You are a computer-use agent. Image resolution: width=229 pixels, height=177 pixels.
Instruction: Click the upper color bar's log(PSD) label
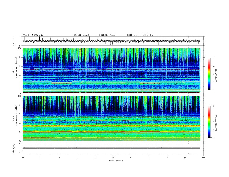217,75
